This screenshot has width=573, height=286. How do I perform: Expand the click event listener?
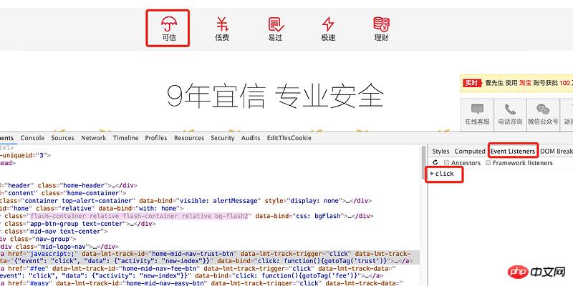tap(432, 174)
